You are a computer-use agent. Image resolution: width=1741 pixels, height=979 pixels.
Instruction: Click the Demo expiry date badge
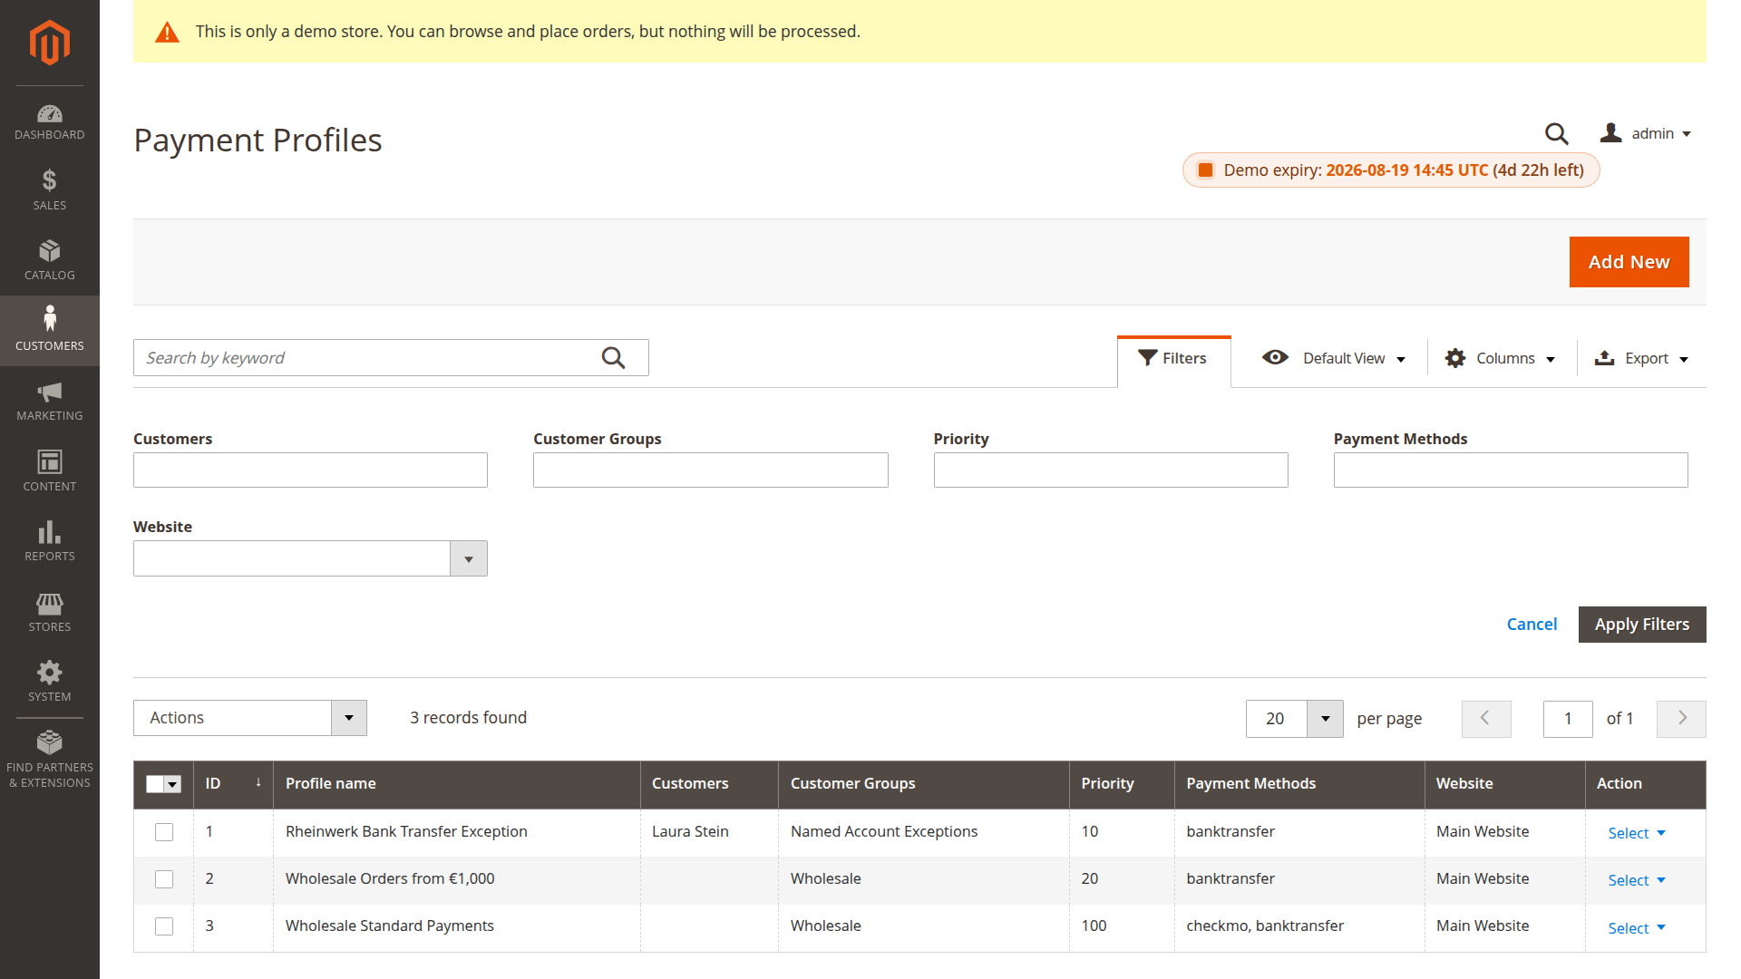[1391, 170]
